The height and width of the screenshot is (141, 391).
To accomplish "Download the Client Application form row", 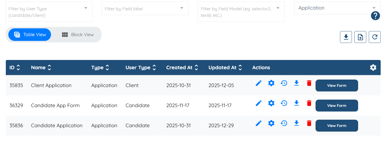I will (297, 83).
